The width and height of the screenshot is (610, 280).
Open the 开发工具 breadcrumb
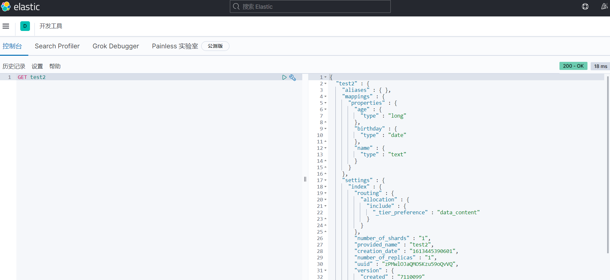(x=51, y=26)
